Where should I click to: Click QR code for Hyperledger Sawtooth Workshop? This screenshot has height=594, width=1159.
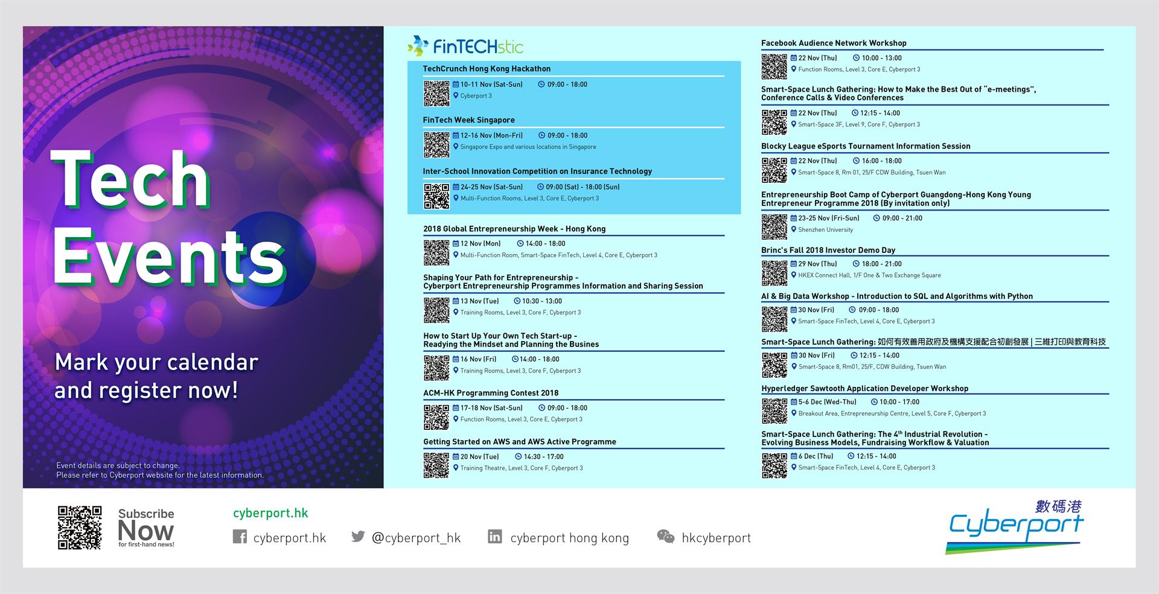tap(774, 411)
